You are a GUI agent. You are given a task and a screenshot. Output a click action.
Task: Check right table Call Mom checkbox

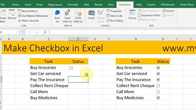click(x=158, y=92)
